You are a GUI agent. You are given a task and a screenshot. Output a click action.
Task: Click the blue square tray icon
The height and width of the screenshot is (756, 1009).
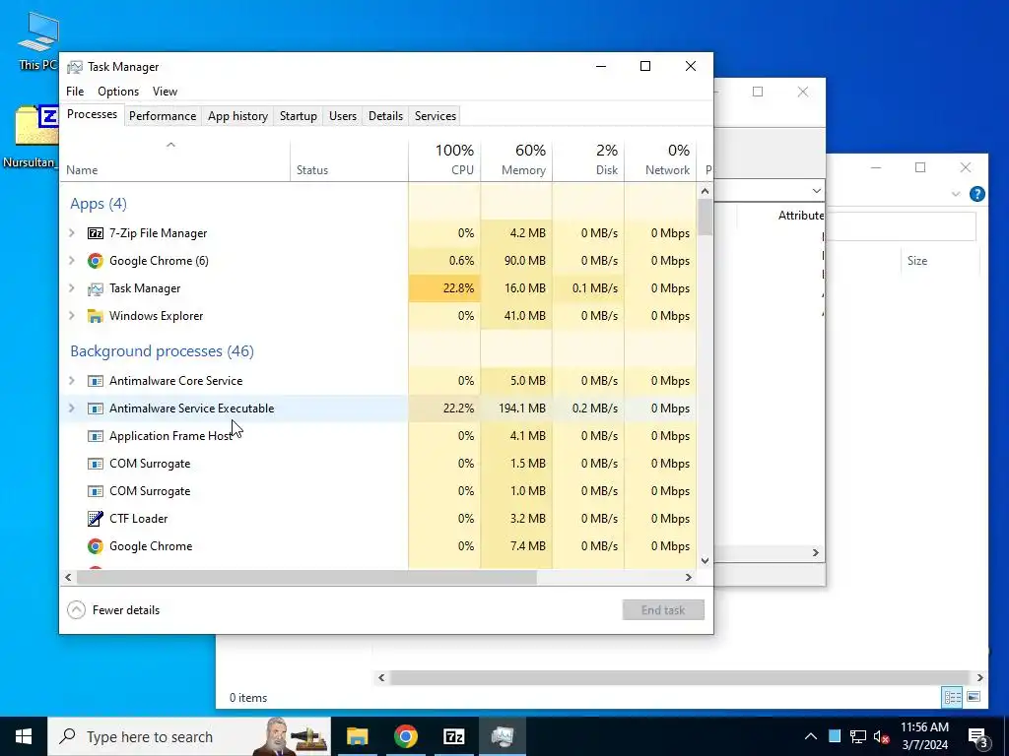tap(835, 736)
